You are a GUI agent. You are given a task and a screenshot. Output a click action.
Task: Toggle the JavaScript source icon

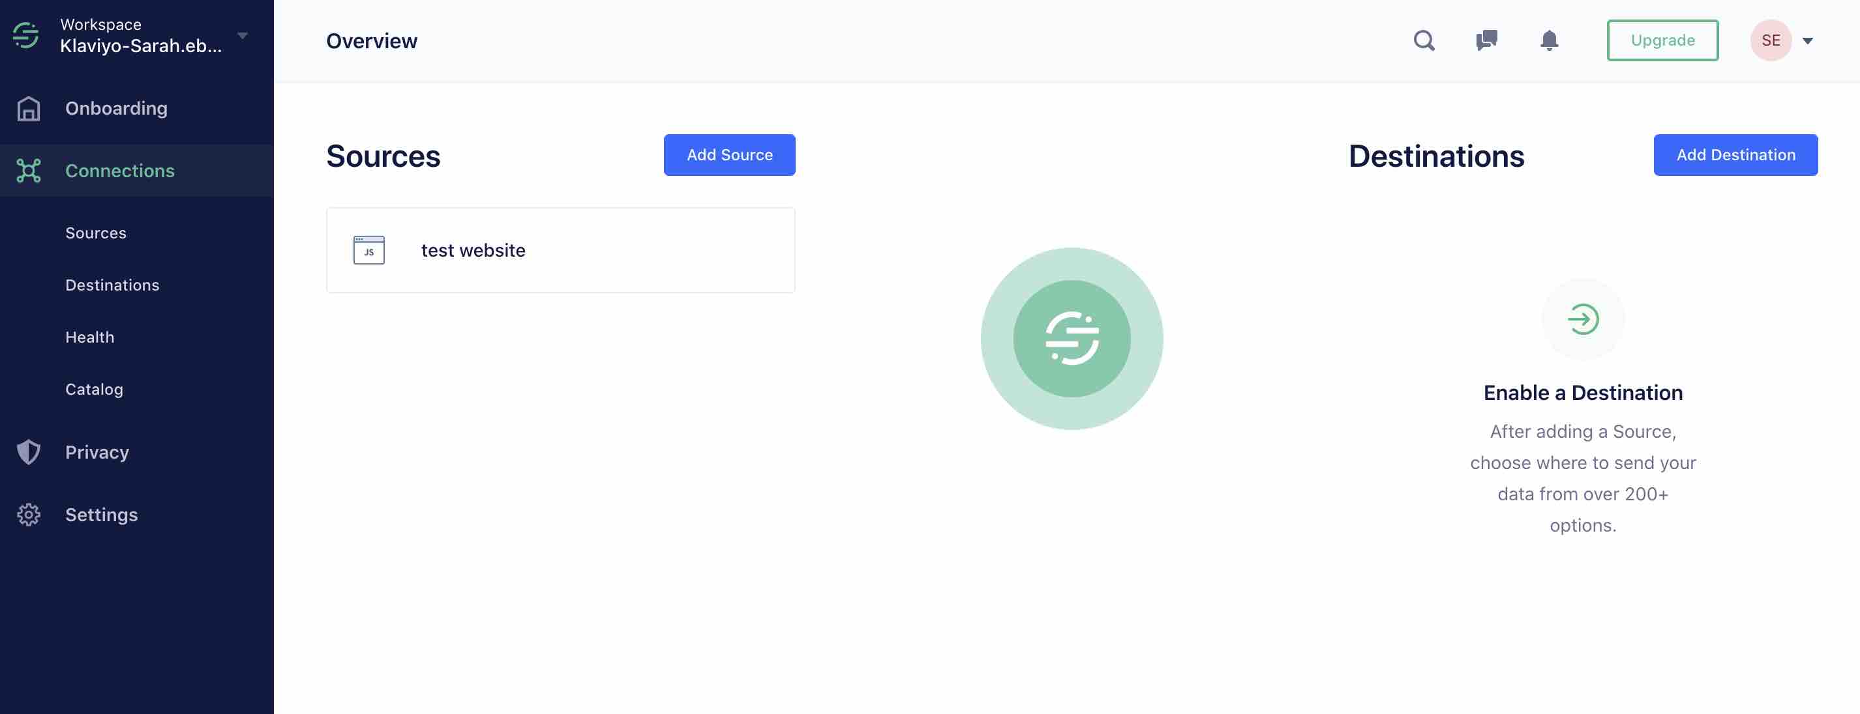368,249
